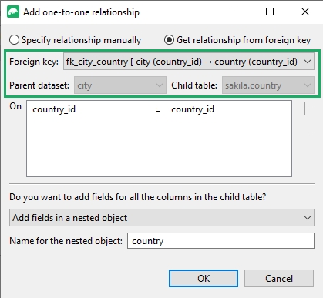Screen dimensions: 323x298
Task: Click the equals sign in the join condition row
Action: 158,110
